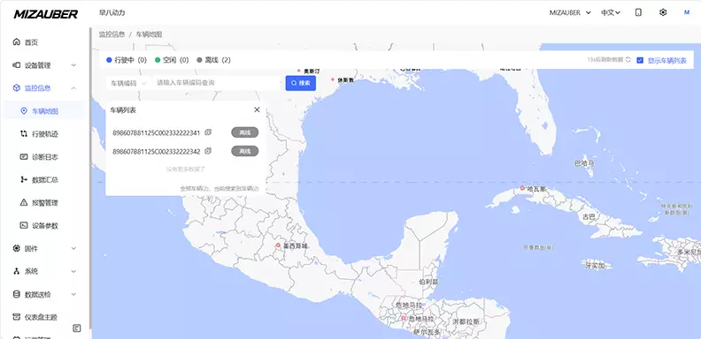
Task: Click the 哈瓦那 city marker on map
Action: click(521, 188)
